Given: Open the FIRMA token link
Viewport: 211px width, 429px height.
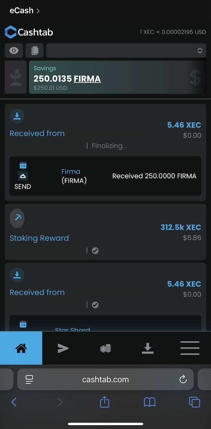Looking at the screenshot, I should coord(87,79).
